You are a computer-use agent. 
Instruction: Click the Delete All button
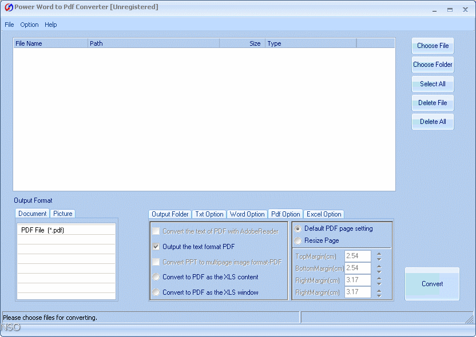coord(433,122)
